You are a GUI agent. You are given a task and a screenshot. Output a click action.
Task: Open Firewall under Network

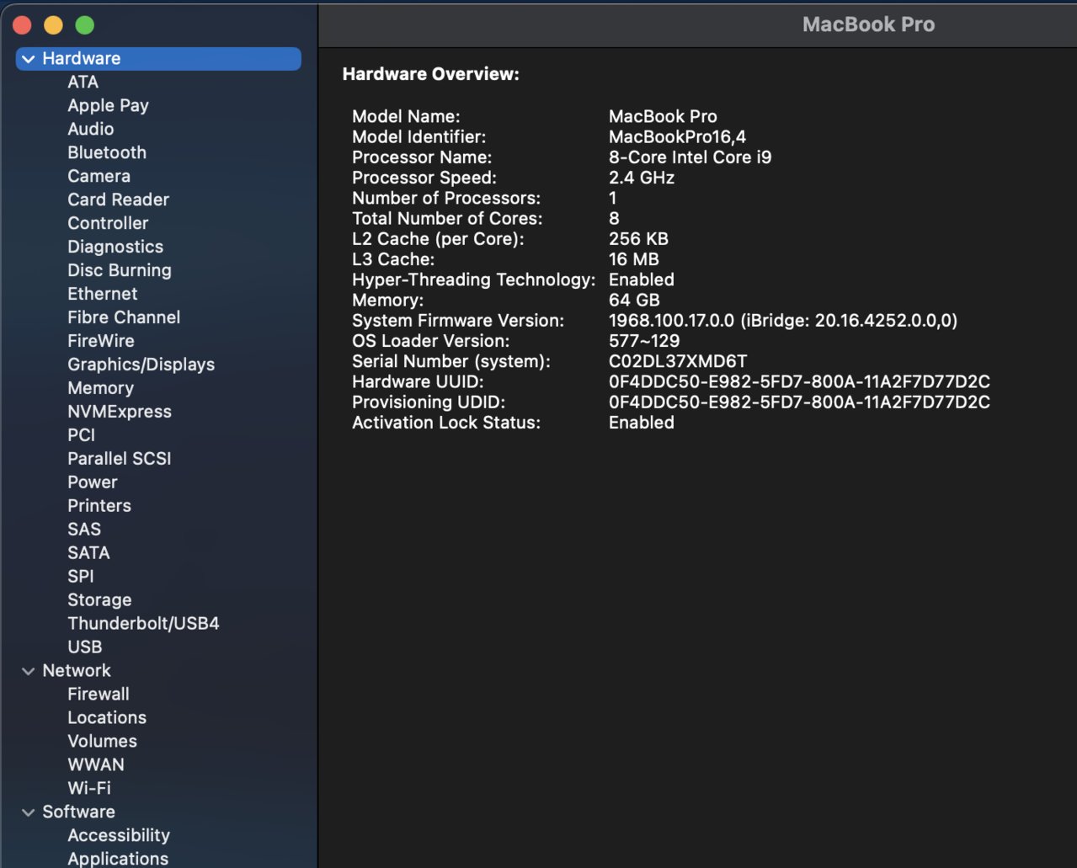pyautogui.click(x=99, y=695)
